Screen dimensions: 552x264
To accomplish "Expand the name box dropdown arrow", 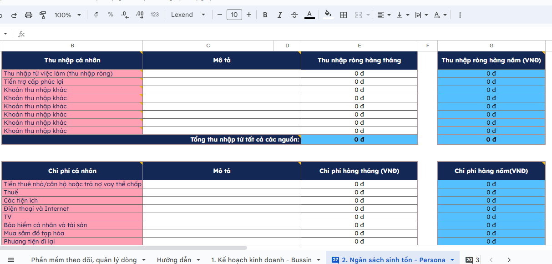I will 5,34.
